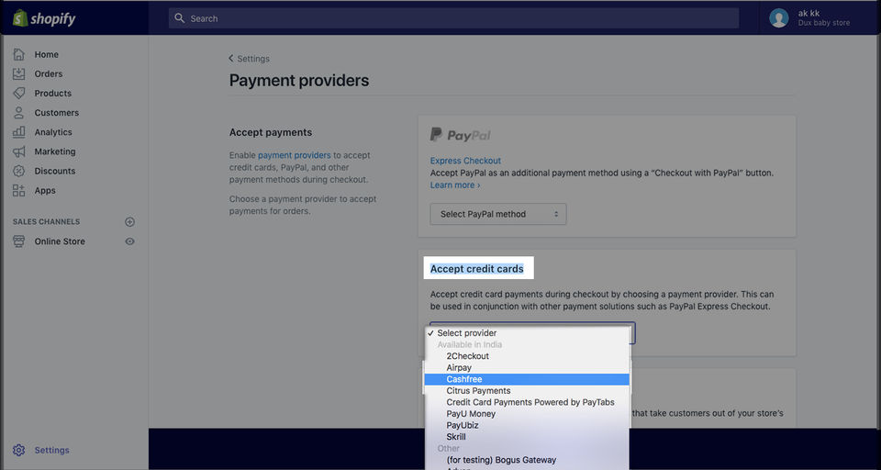Select Airpay from provider list
The width and height of the screenshot is (881, 470).
pos(527,368)
